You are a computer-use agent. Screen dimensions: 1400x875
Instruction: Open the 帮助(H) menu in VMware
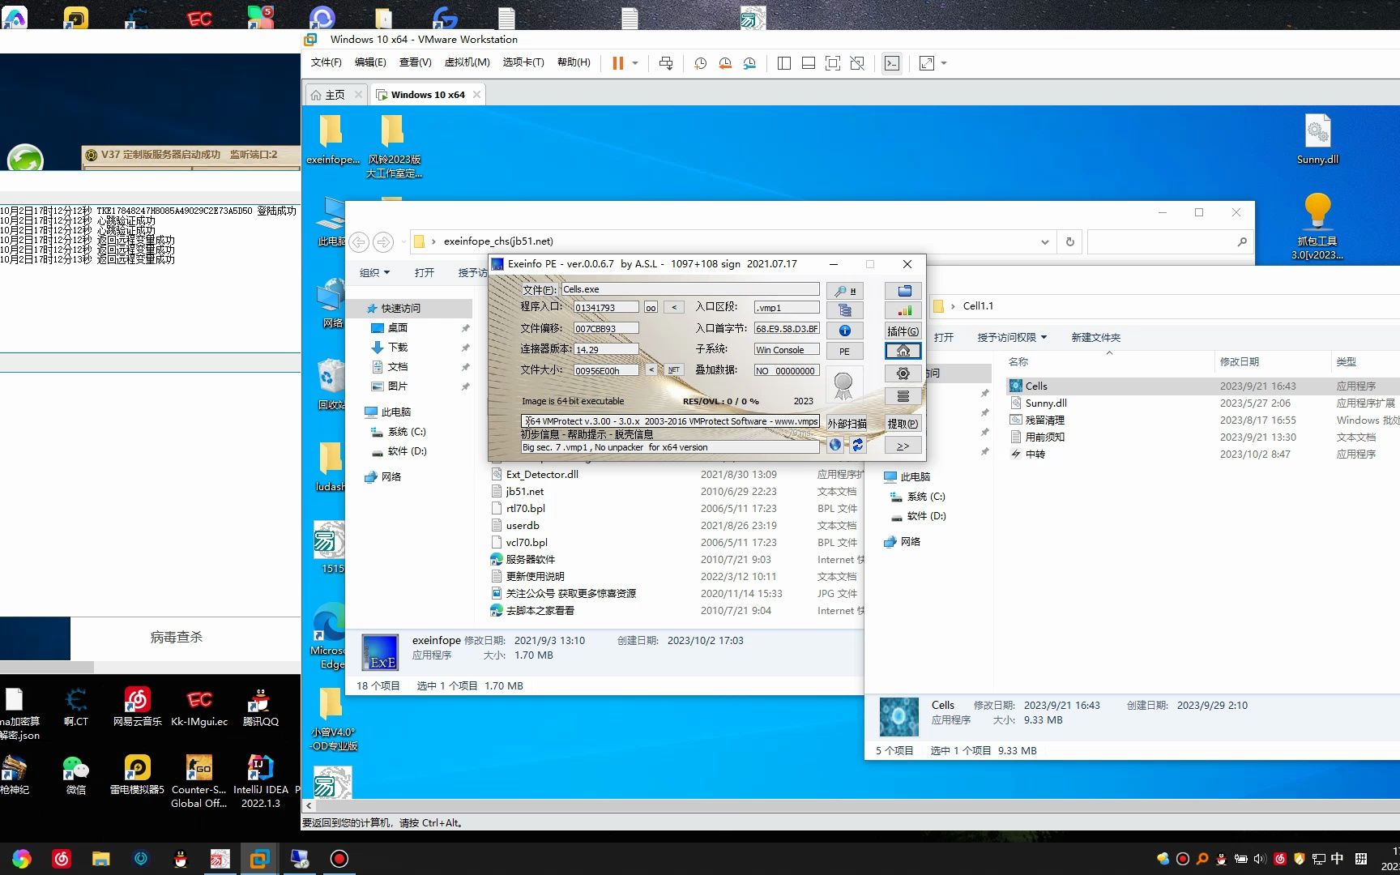574,62
